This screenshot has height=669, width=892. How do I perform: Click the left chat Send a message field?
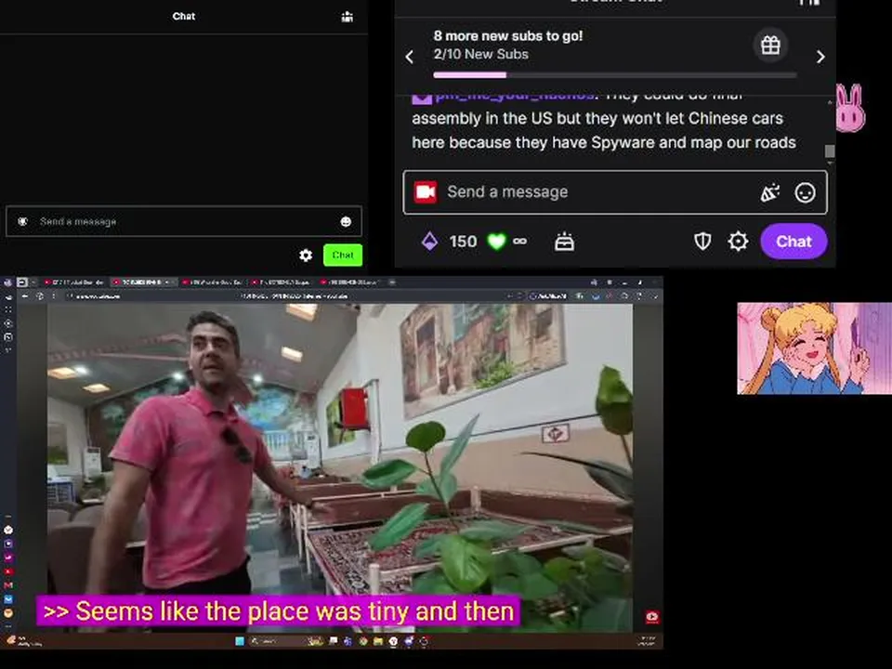coord(184,221)
